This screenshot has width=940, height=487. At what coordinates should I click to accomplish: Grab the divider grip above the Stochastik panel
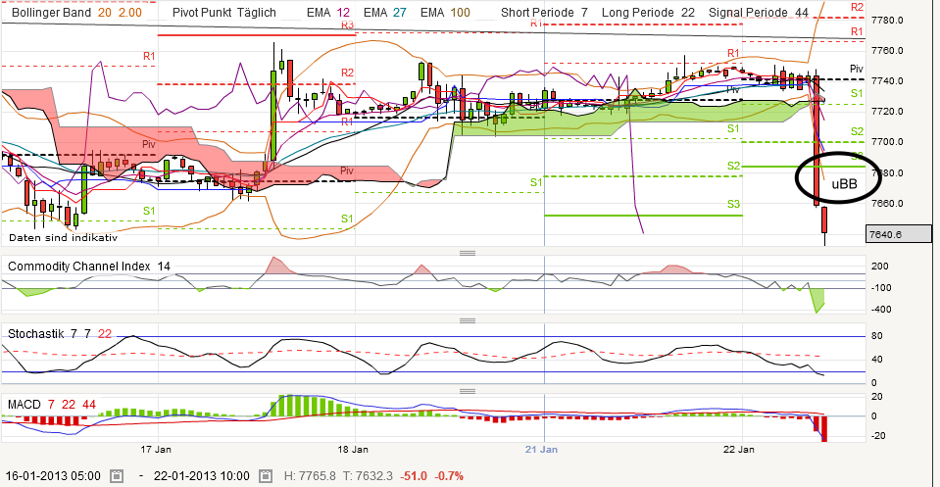click(x=468, y=320)
